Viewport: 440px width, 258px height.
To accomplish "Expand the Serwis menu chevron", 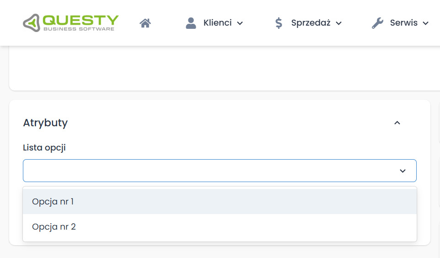I will (x=426, y=23).
